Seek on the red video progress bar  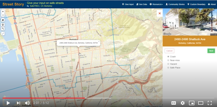pyautogui.click(x=44, y=98)
